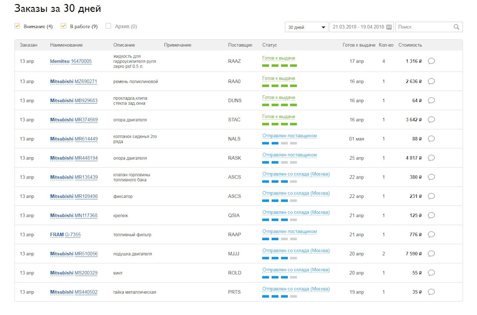The image size is (477, 315).
Task: Open comment icon for MS200329 row
Action: (x=431, y=273)
